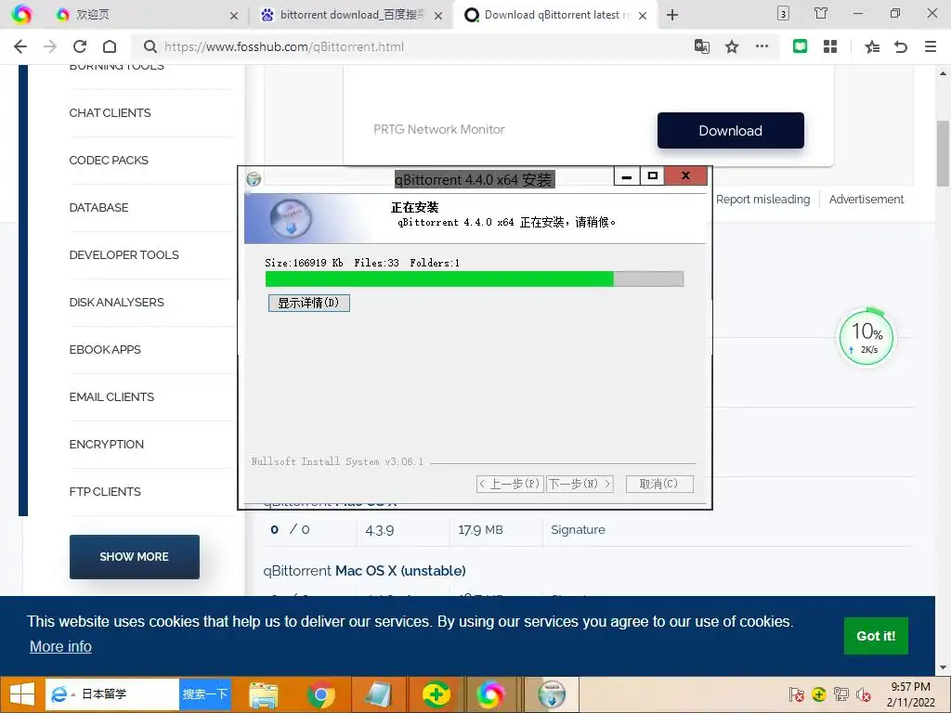Open DATABASE category
The width and height of the screenshot is (951, 713).
coord(98,207)
